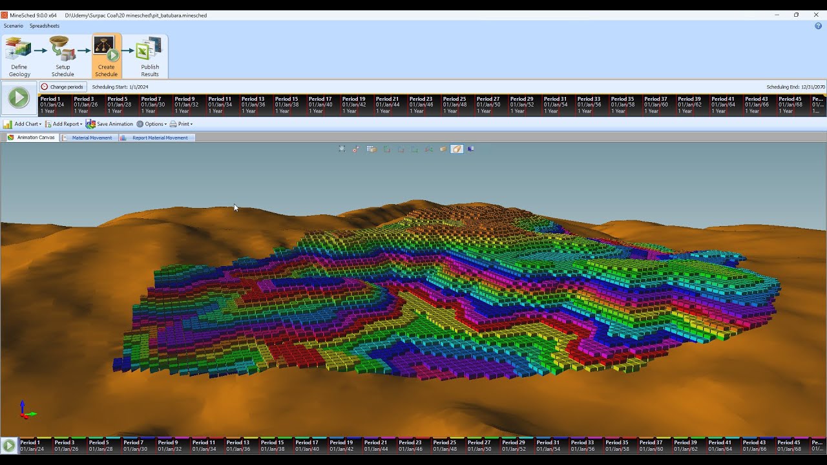Click the "Scheduling End: 12/31/2070" label
Image resolution: width=827 pixels, height=465 pixels.
(x=795, y=87)
